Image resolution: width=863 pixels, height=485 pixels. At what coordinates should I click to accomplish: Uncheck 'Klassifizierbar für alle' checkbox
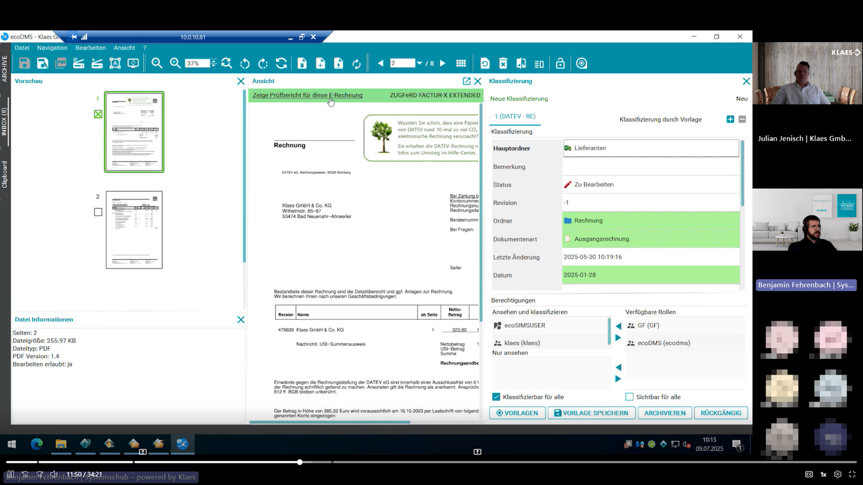point(496,397)
